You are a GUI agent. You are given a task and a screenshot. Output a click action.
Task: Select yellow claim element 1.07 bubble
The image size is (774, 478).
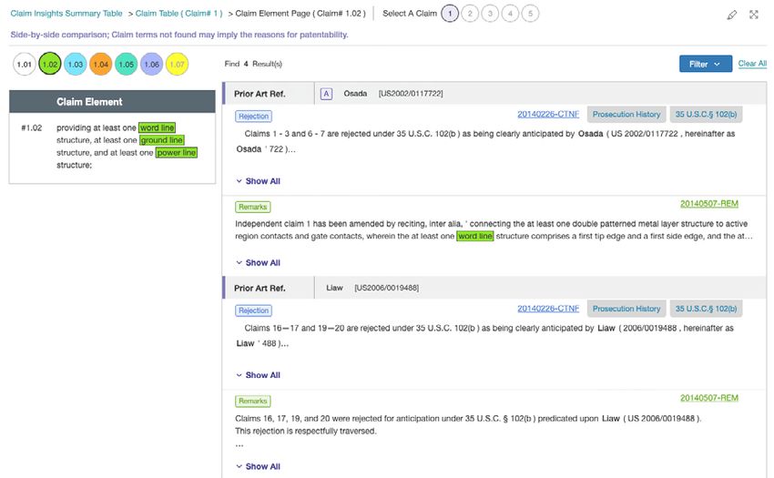coord(178,65)
